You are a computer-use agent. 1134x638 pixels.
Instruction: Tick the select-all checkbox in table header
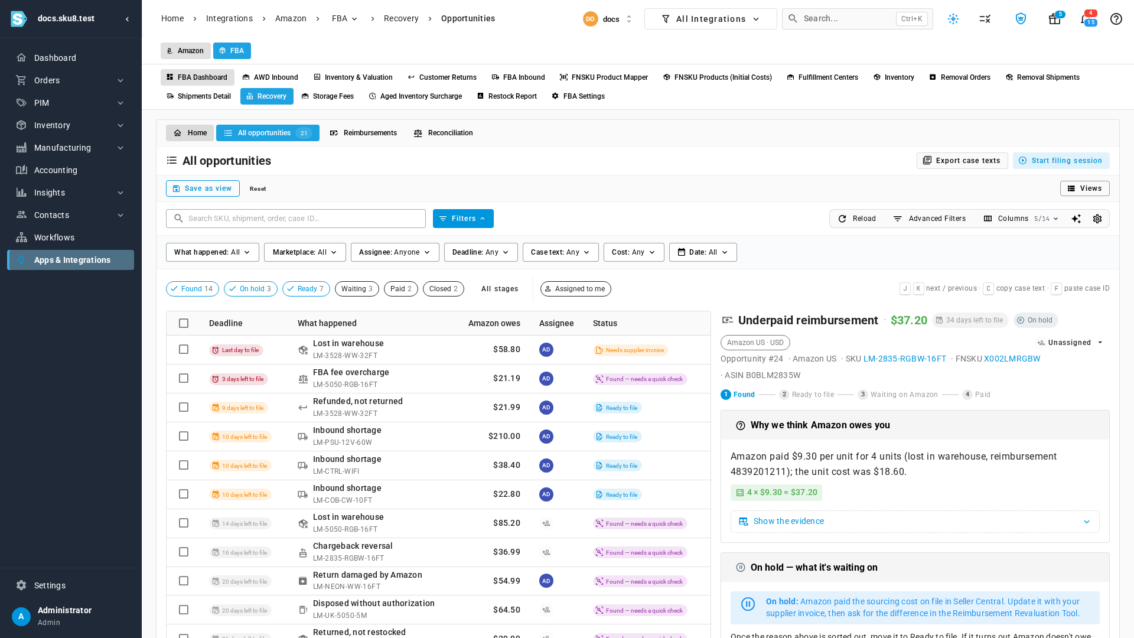(184, 323)
